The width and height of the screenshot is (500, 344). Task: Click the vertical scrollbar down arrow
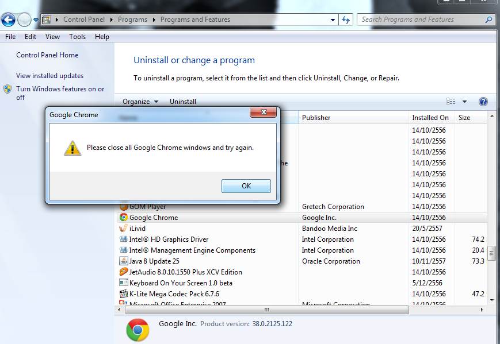pyautogui.click(x=492, y=300)
